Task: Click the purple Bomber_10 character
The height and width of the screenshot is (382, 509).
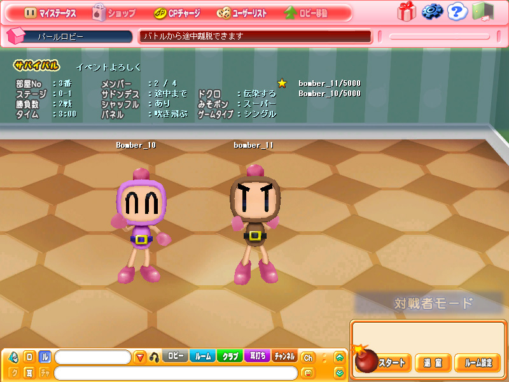Action: tap(141, 225)
